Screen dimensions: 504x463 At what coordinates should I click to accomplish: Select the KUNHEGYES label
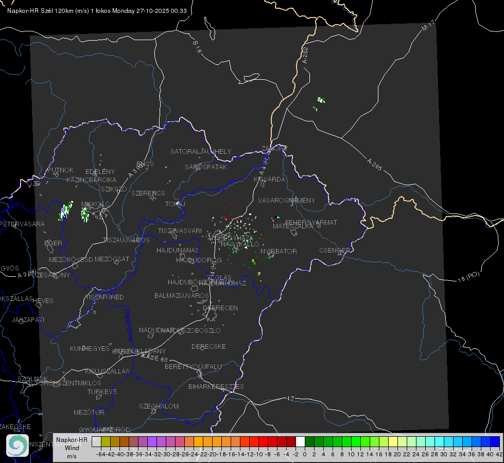point(90,348)
